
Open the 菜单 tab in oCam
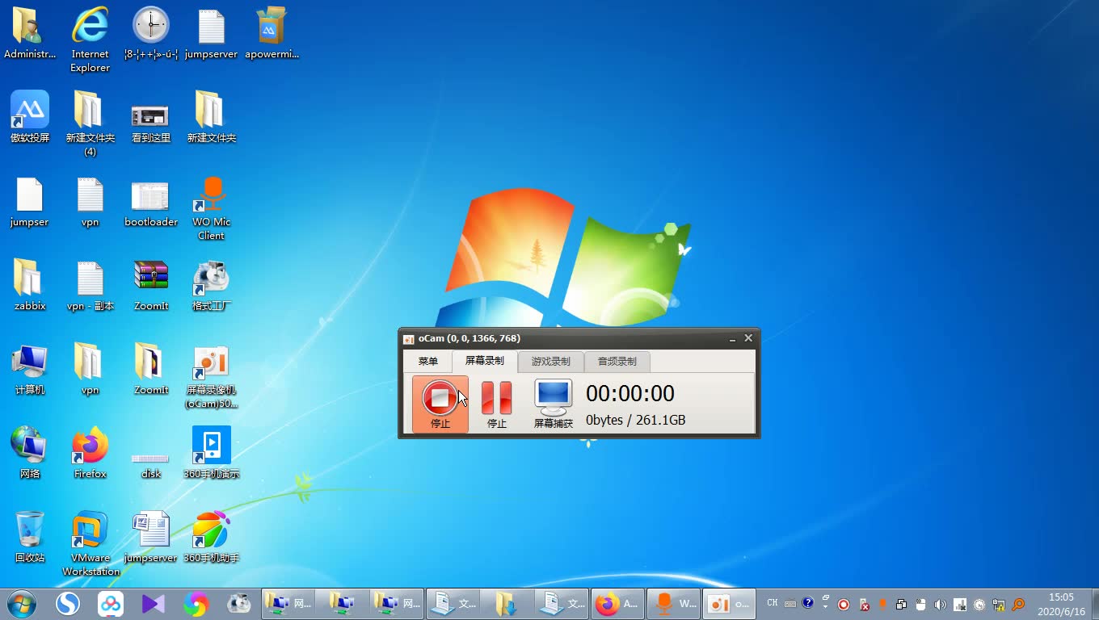428,362
